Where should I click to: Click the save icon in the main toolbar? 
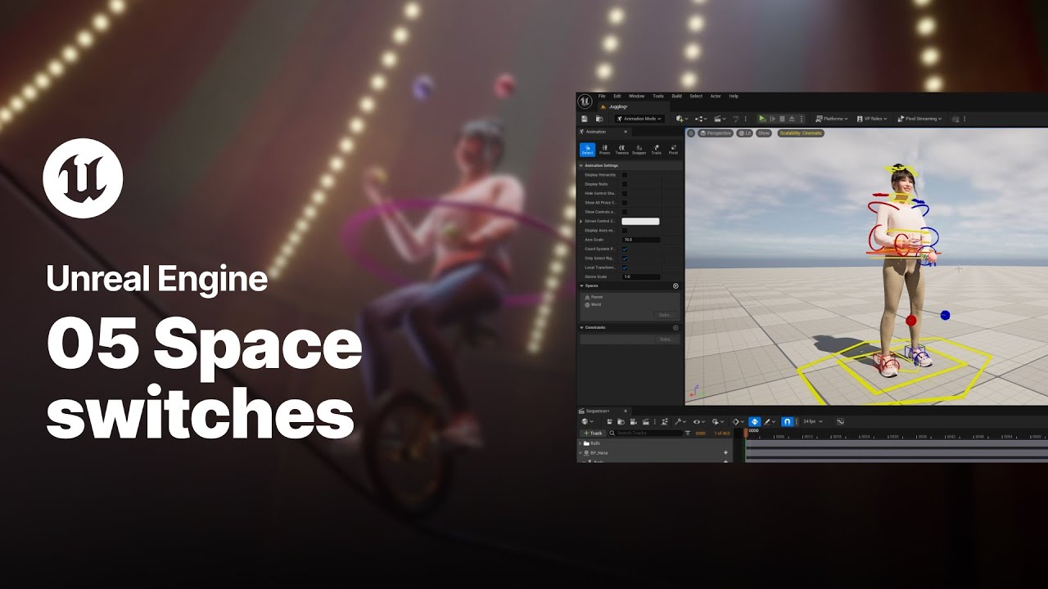coord(585,119)
